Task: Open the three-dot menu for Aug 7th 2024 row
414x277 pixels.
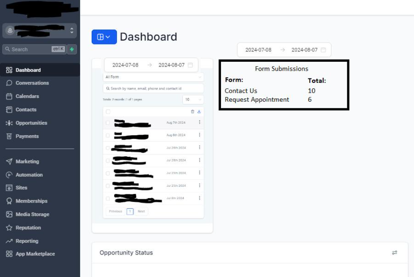Action: [200, 122]
